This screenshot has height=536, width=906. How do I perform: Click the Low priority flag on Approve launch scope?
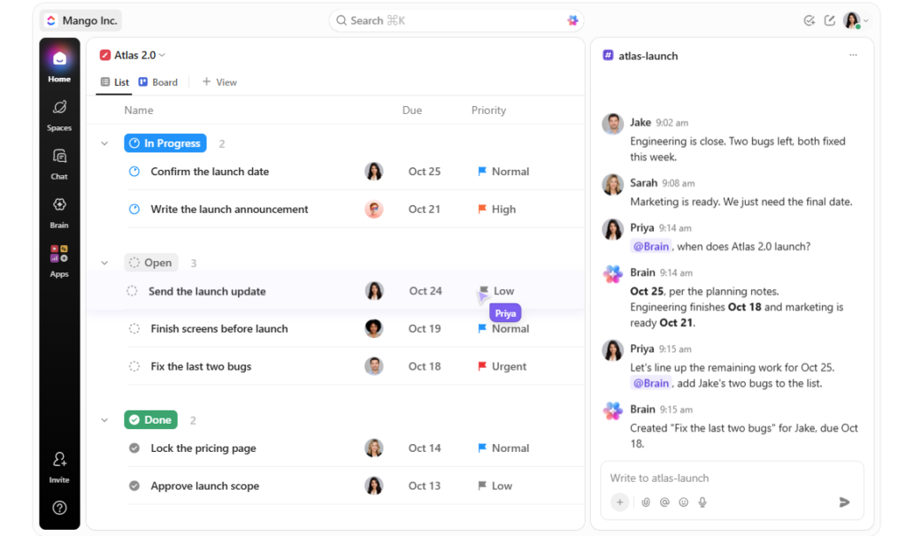coord(482,486)
